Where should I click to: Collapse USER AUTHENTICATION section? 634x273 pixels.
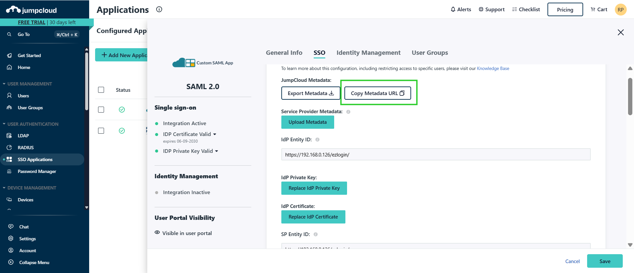[x=4, y=124]
